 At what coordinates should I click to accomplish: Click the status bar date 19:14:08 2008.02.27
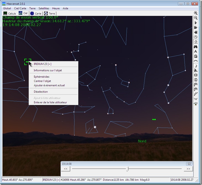tap(182, 180)
